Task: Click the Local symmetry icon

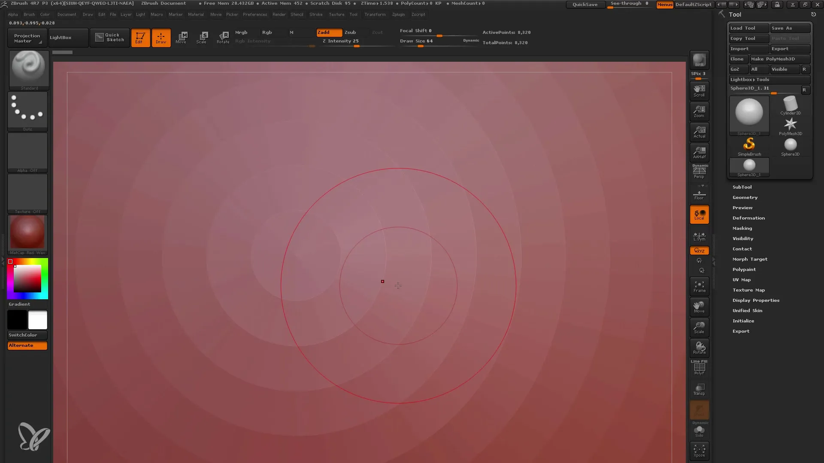Action: coord(699,236)
